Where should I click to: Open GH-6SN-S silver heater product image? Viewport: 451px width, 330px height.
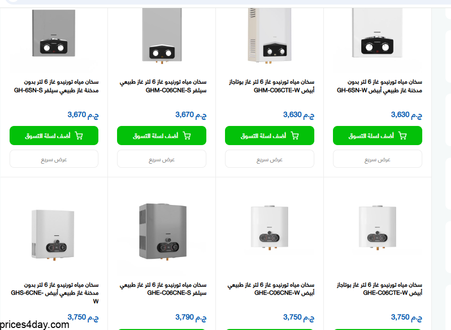point(54,33)
